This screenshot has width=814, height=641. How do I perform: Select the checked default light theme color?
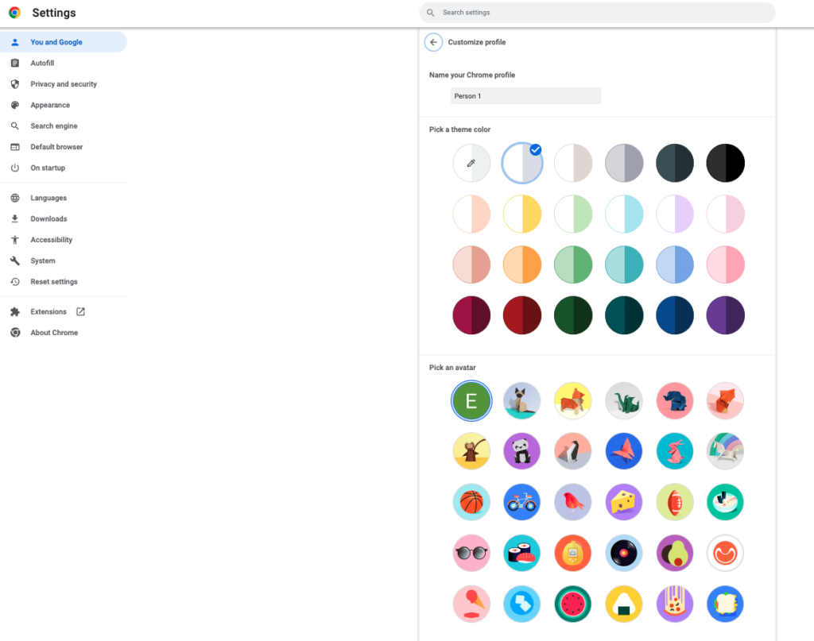(521, 163)
